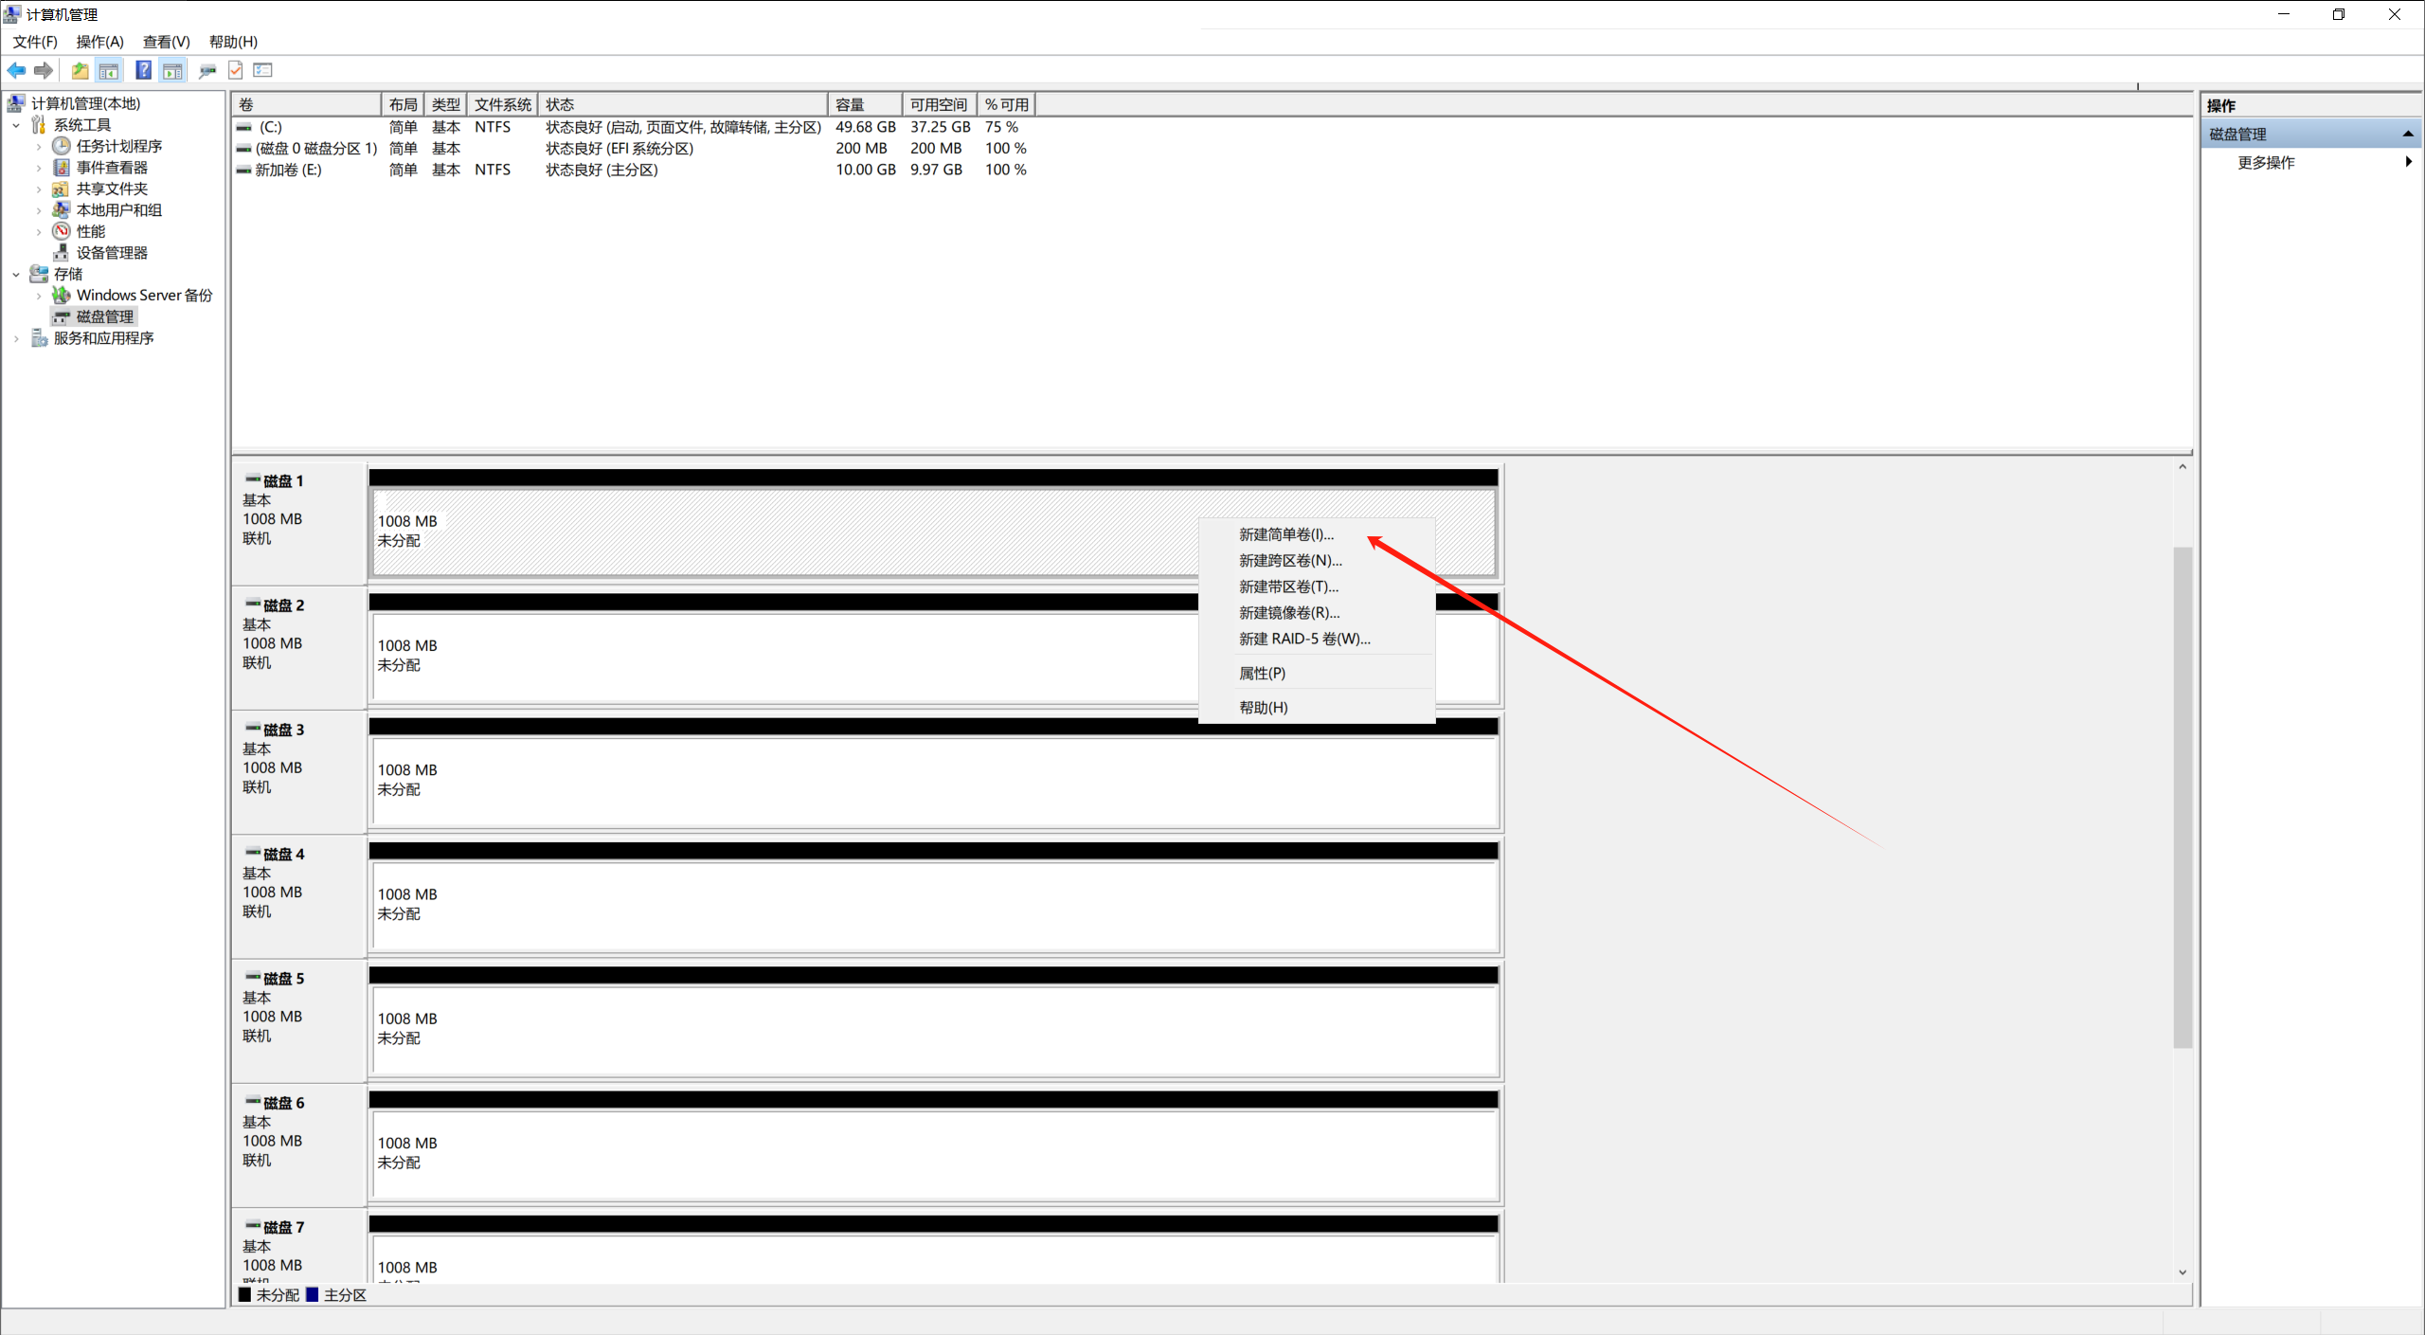Open the 操作(A) menu
The image size is (2425, 1335).
click(99, 42)
